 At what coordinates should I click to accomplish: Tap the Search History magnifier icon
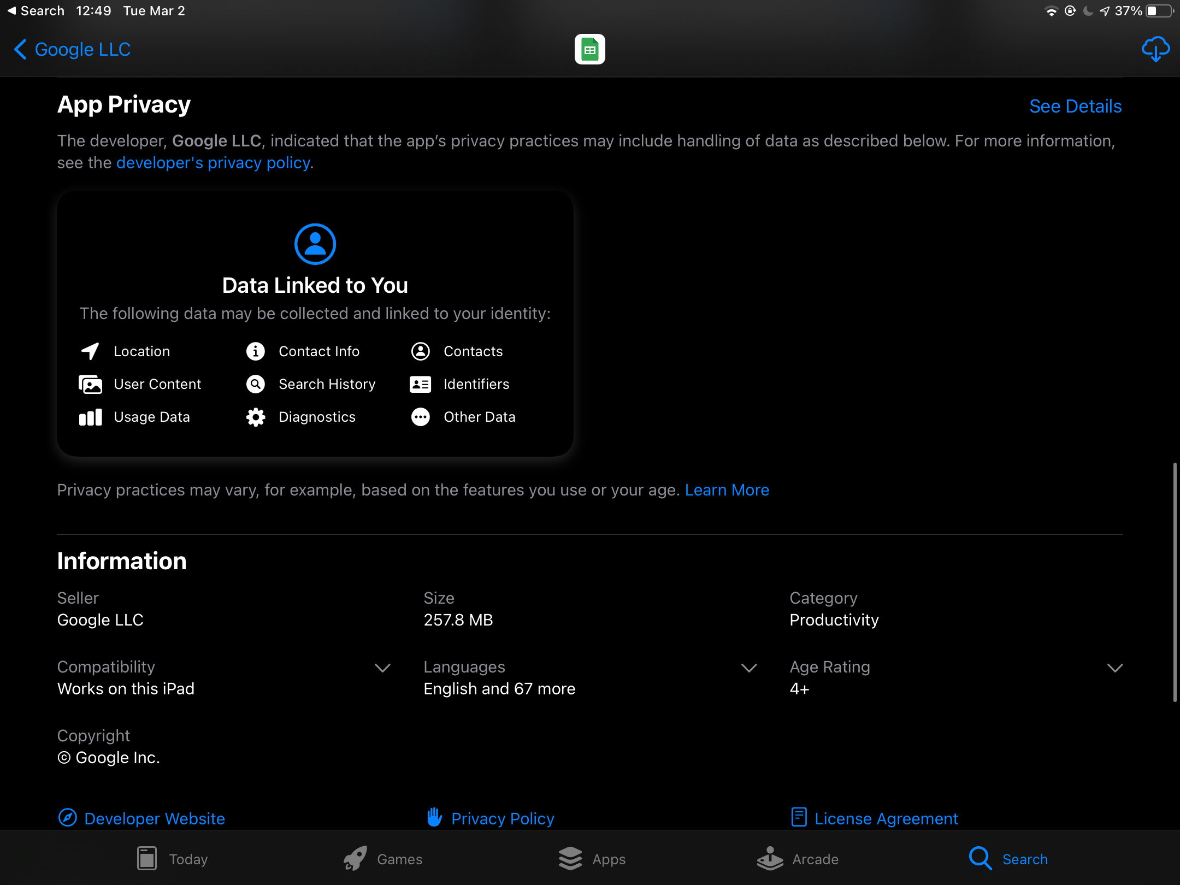click(255, 384)
